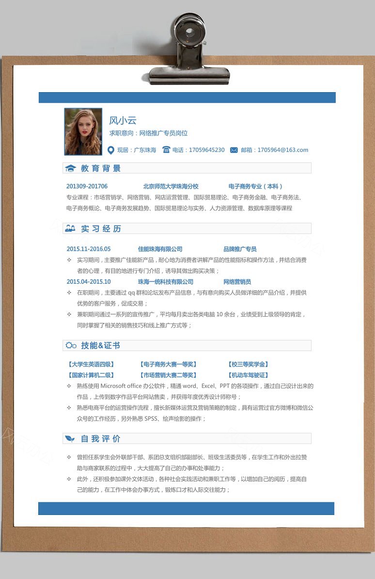This screenshot has height=579, width=375.
Task: Click the leaf icon beside 自我评价
Action: pyautogui.click(x=70, y=438)
